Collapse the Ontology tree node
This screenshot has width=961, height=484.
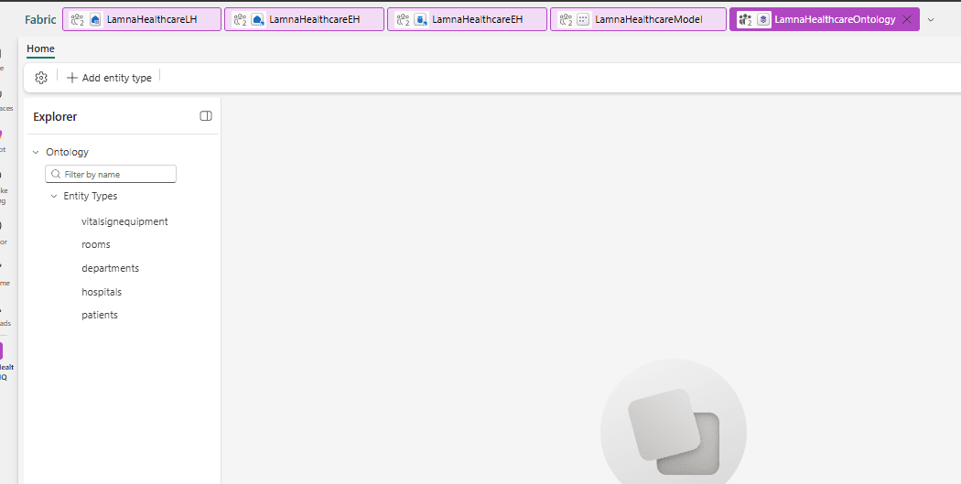click(36, 152)
